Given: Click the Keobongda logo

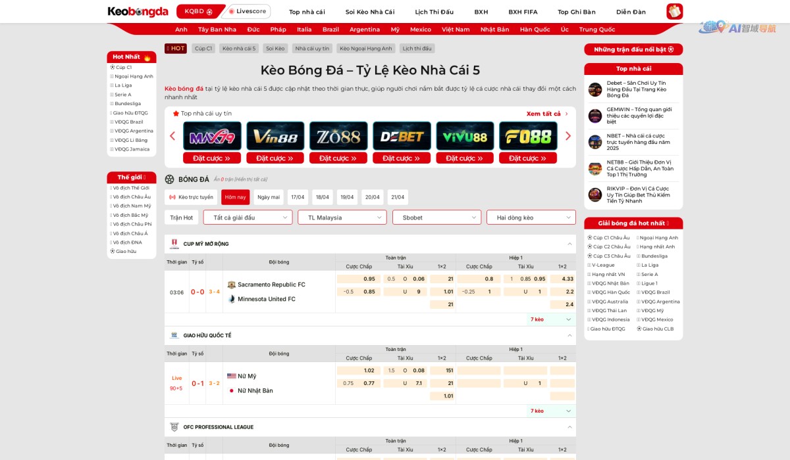Looking at the screenshot, I should point(138,12).
